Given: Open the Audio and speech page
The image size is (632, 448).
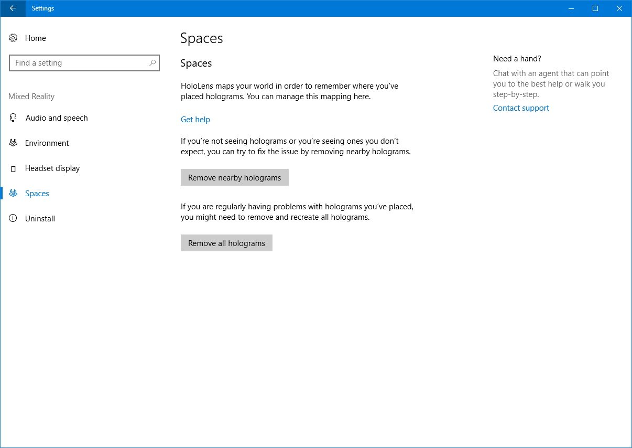Looking at the screenshot, I should 57,118.
